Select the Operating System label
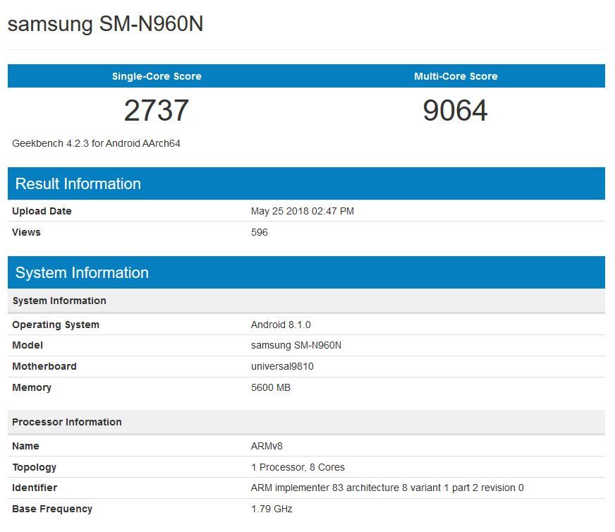Viewport: 615px width, 532px height. pyautogui.click(x=56, y=325)
